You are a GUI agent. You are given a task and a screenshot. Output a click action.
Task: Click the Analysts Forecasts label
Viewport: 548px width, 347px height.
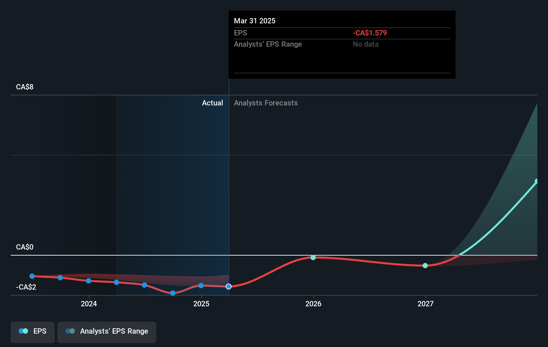266,103
